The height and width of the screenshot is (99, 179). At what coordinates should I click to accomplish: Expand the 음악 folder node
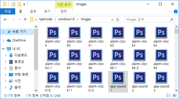5,87
